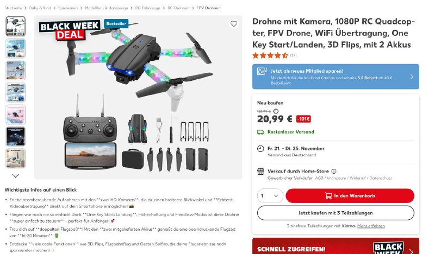Add item with In den Warenkorb button

pos(350,195)
